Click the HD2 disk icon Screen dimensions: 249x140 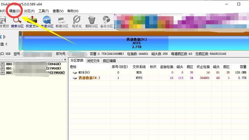(3, 73)
